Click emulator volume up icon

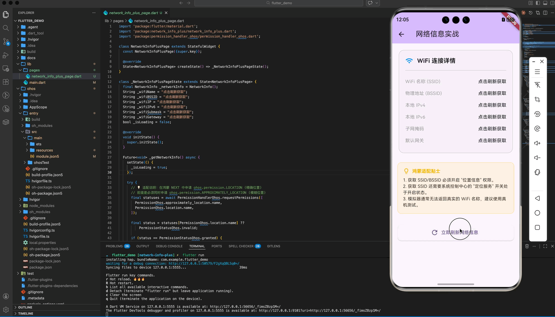pyautogui.click(x=537, y=143)
